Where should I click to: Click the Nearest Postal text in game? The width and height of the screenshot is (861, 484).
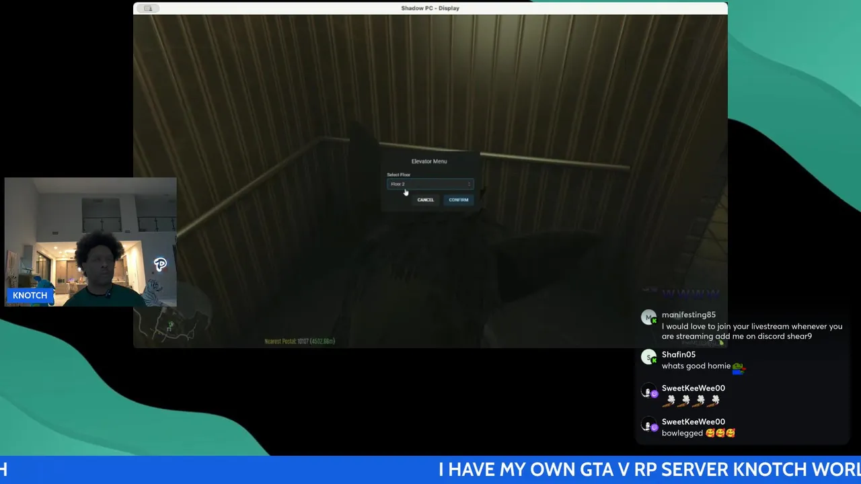[x=300, y=341]
